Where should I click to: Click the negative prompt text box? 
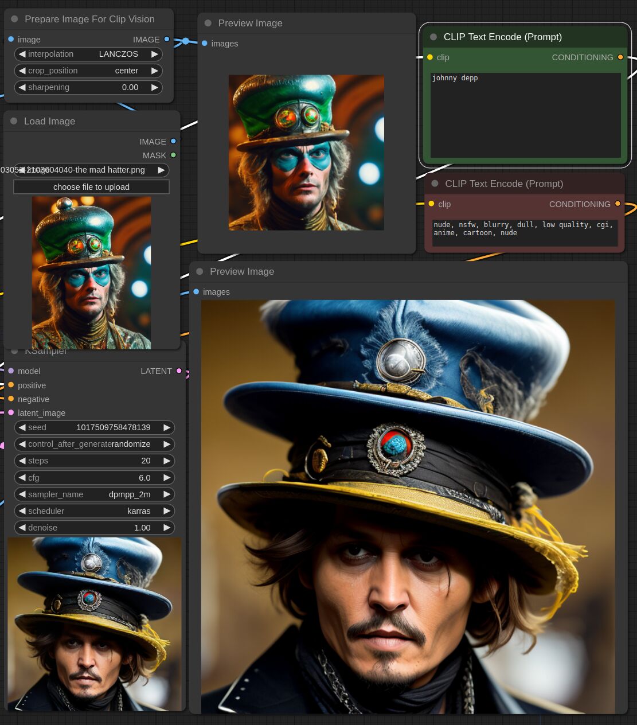click(525, 233)
